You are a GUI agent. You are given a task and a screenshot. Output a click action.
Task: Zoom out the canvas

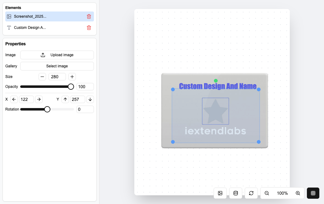[x=267, y=193]
